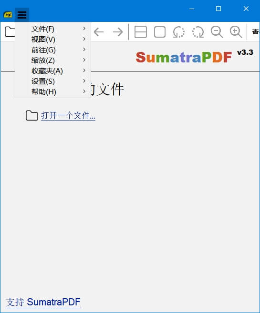
Task: Close the SumatraPDF window
Action: click(246, 9)
